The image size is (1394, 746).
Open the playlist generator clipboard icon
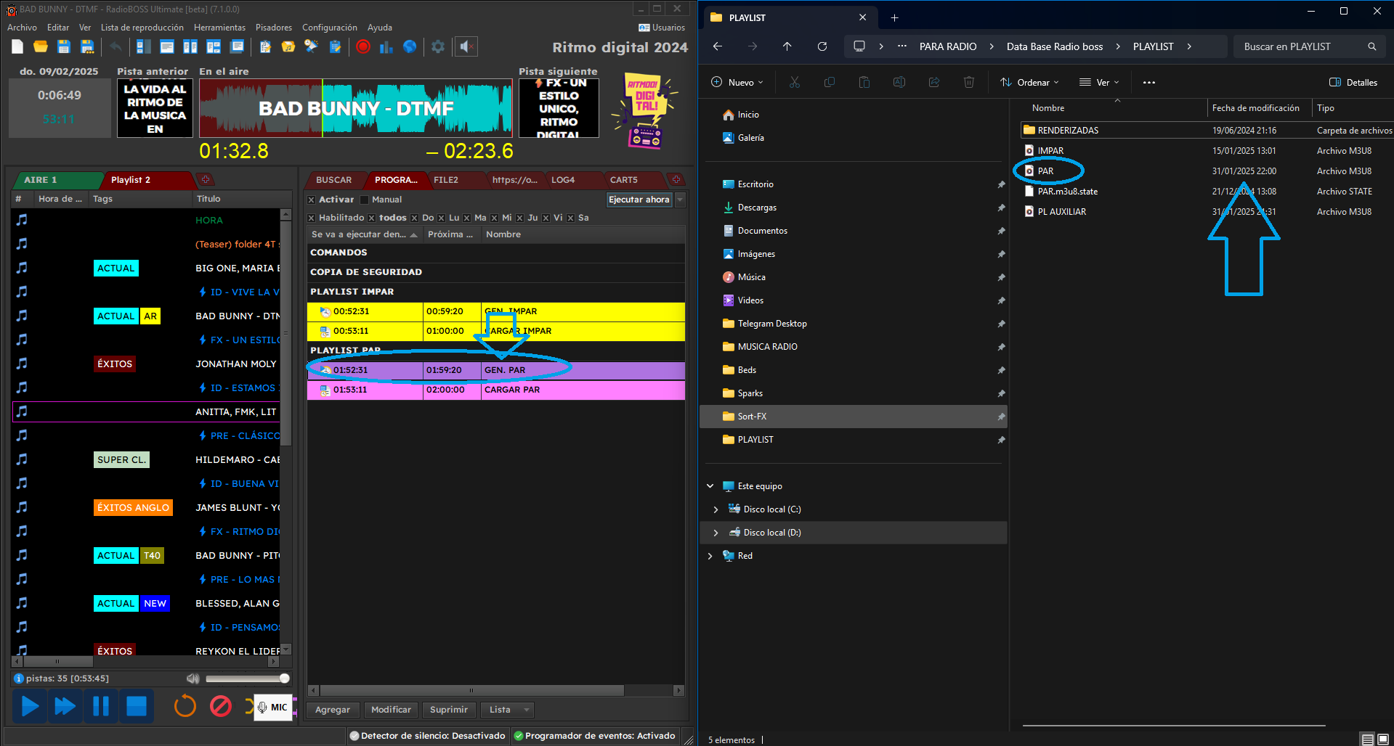point(265,47)
